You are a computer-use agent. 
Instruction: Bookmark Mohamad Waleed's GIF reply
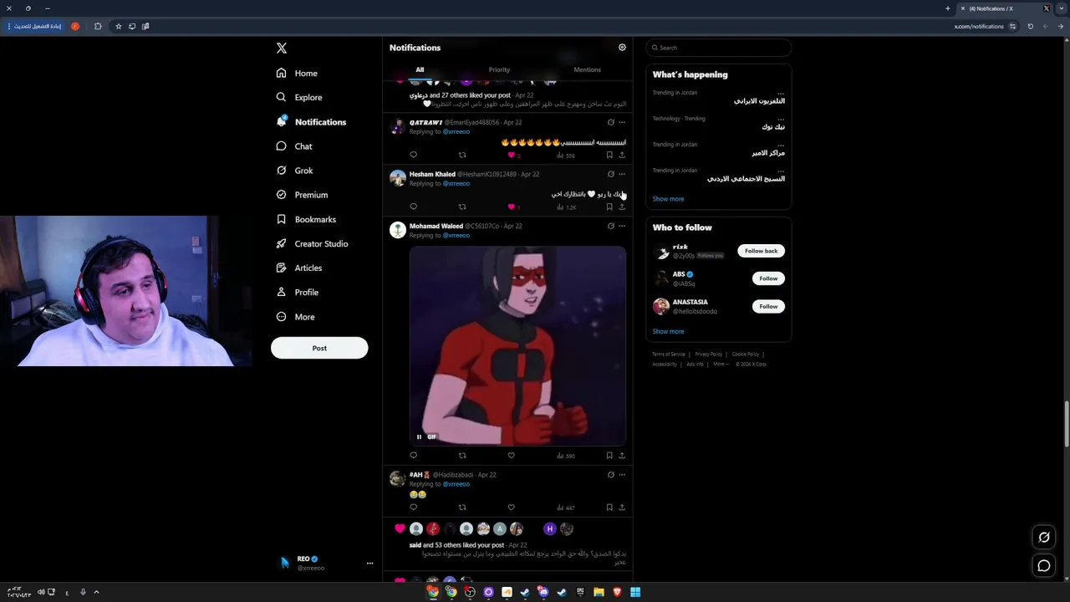tap(609, 456)
